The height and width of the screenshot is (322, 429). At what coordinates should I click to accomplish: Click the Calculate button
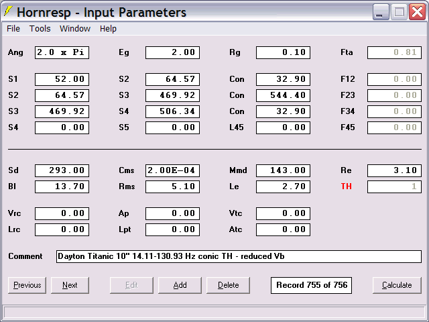[x=397, y=285]
